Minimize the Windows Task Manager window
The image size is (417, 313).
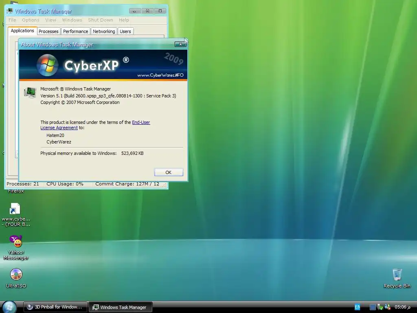(134, 11)
